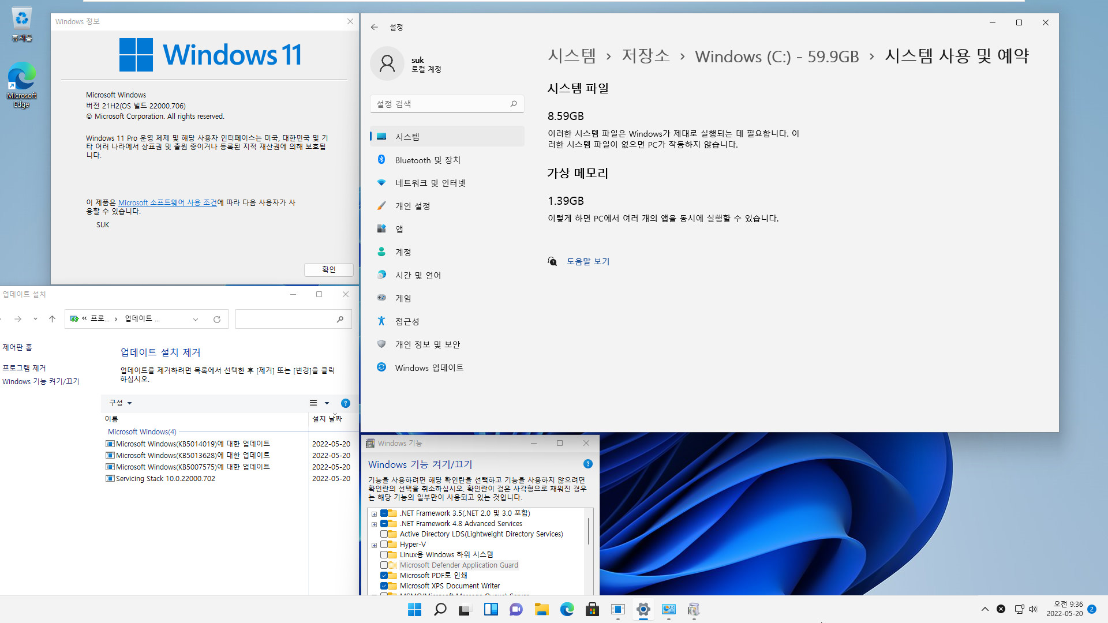Open taskbar Search

(440, 609)
